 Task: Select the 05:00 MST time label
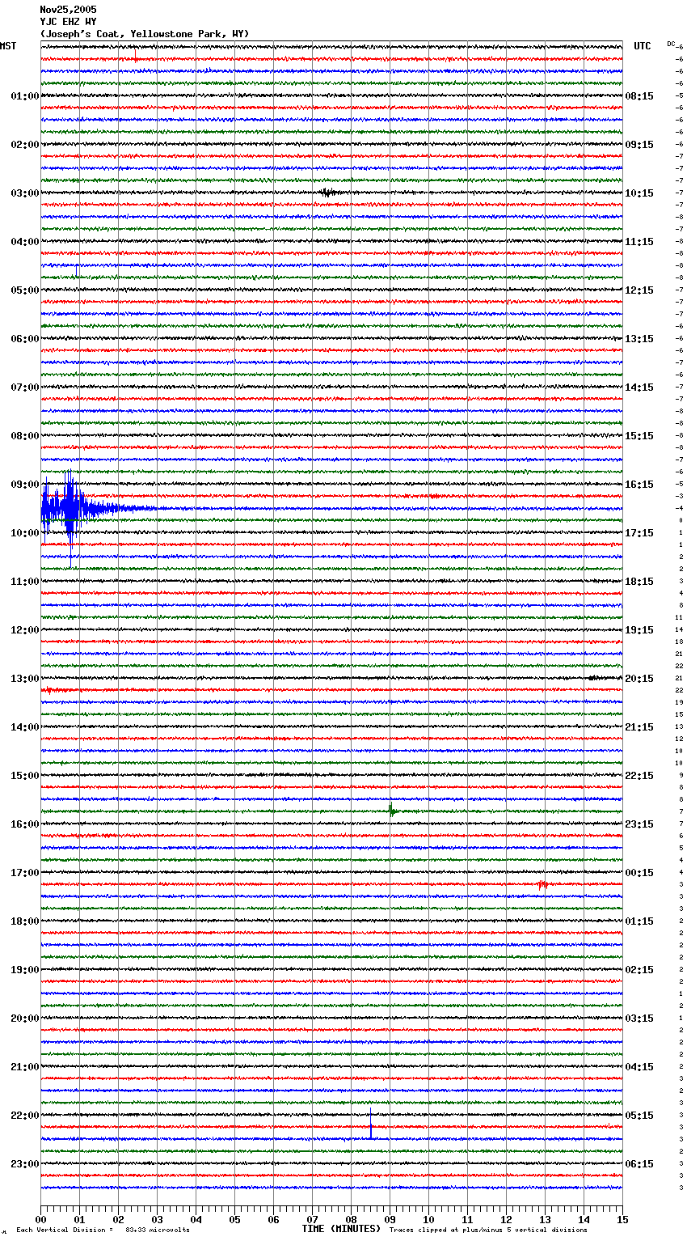25,290
